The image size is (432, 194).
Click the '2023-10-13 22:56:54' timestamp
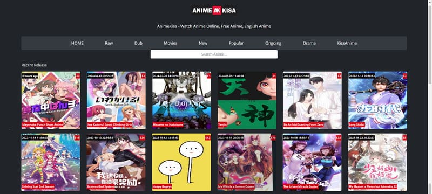tap(100, 138)
